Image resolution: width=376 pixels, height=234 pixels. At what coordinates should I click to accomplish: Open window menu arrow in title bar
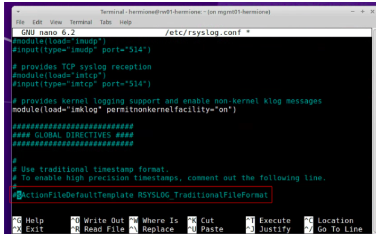coord(18,11)
